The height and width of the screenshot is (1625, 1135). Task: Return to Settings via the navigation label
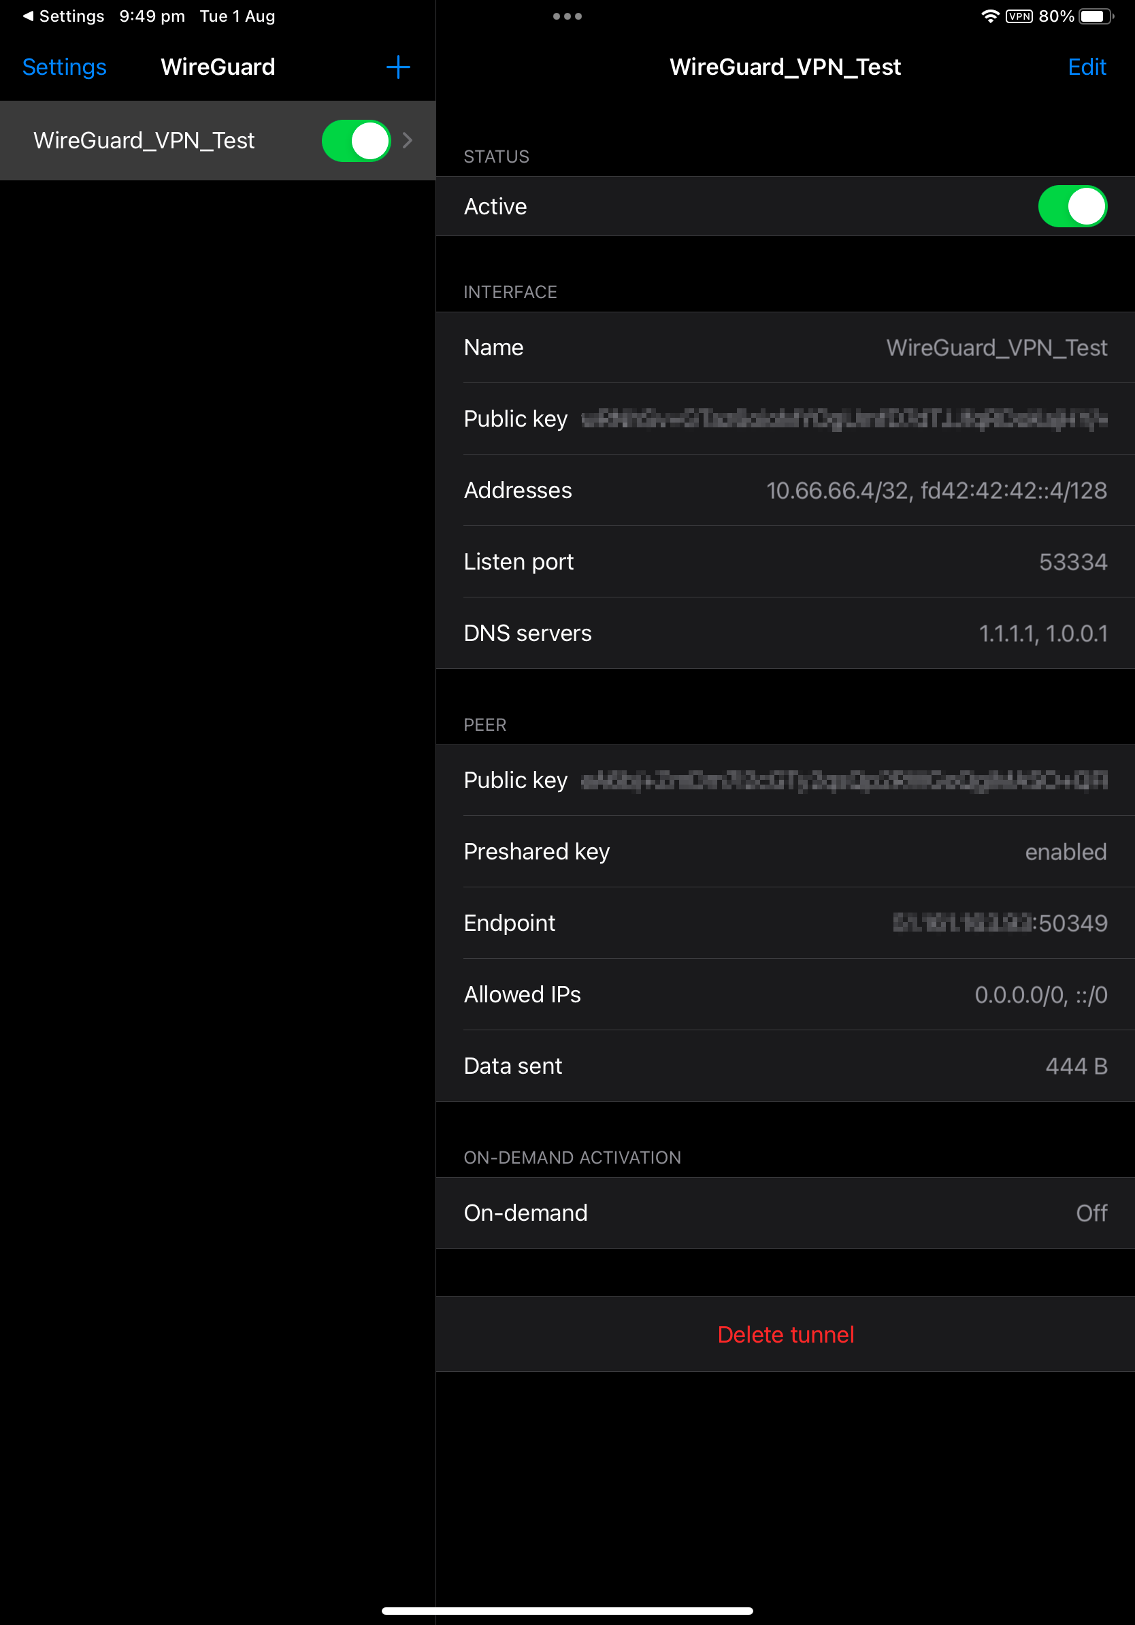point(64,67)
